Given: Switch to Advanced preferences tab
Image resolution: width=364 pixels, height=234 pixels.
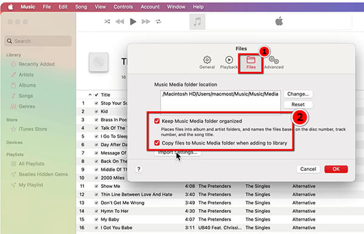Looking at the screenshot, I should pos(274,63).
